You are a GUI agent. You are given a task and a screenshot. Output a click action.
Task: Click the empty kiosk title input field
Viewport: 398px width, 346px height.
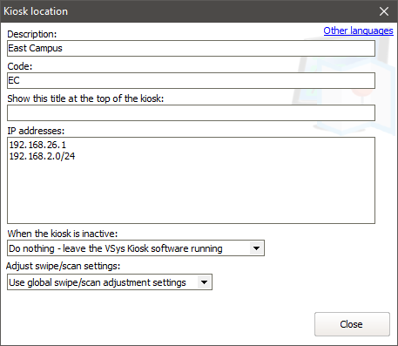tap(191, 112)
